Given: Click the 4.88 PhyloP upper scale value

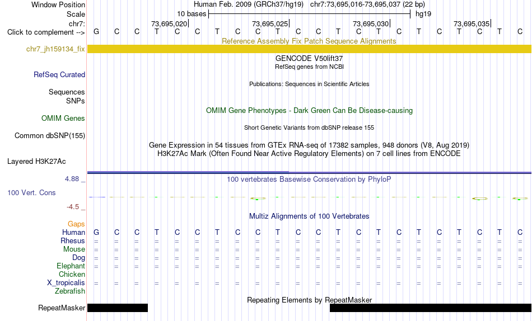Looking at the screenshot, I should pyautogui.click(x=72, y=178).
